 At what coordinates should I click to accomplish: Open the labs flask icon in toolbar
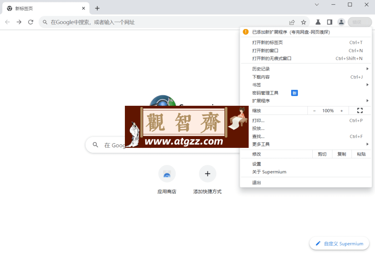(318, 22)
